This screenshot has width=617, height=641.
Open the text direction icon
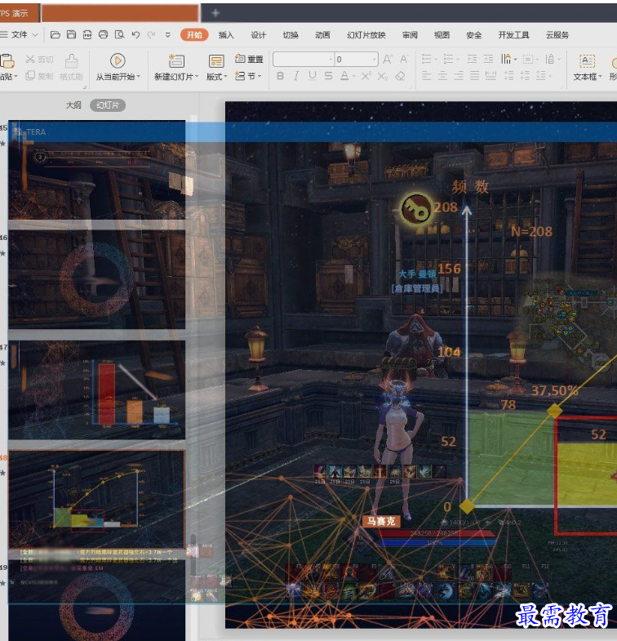[x=506, y=60]
